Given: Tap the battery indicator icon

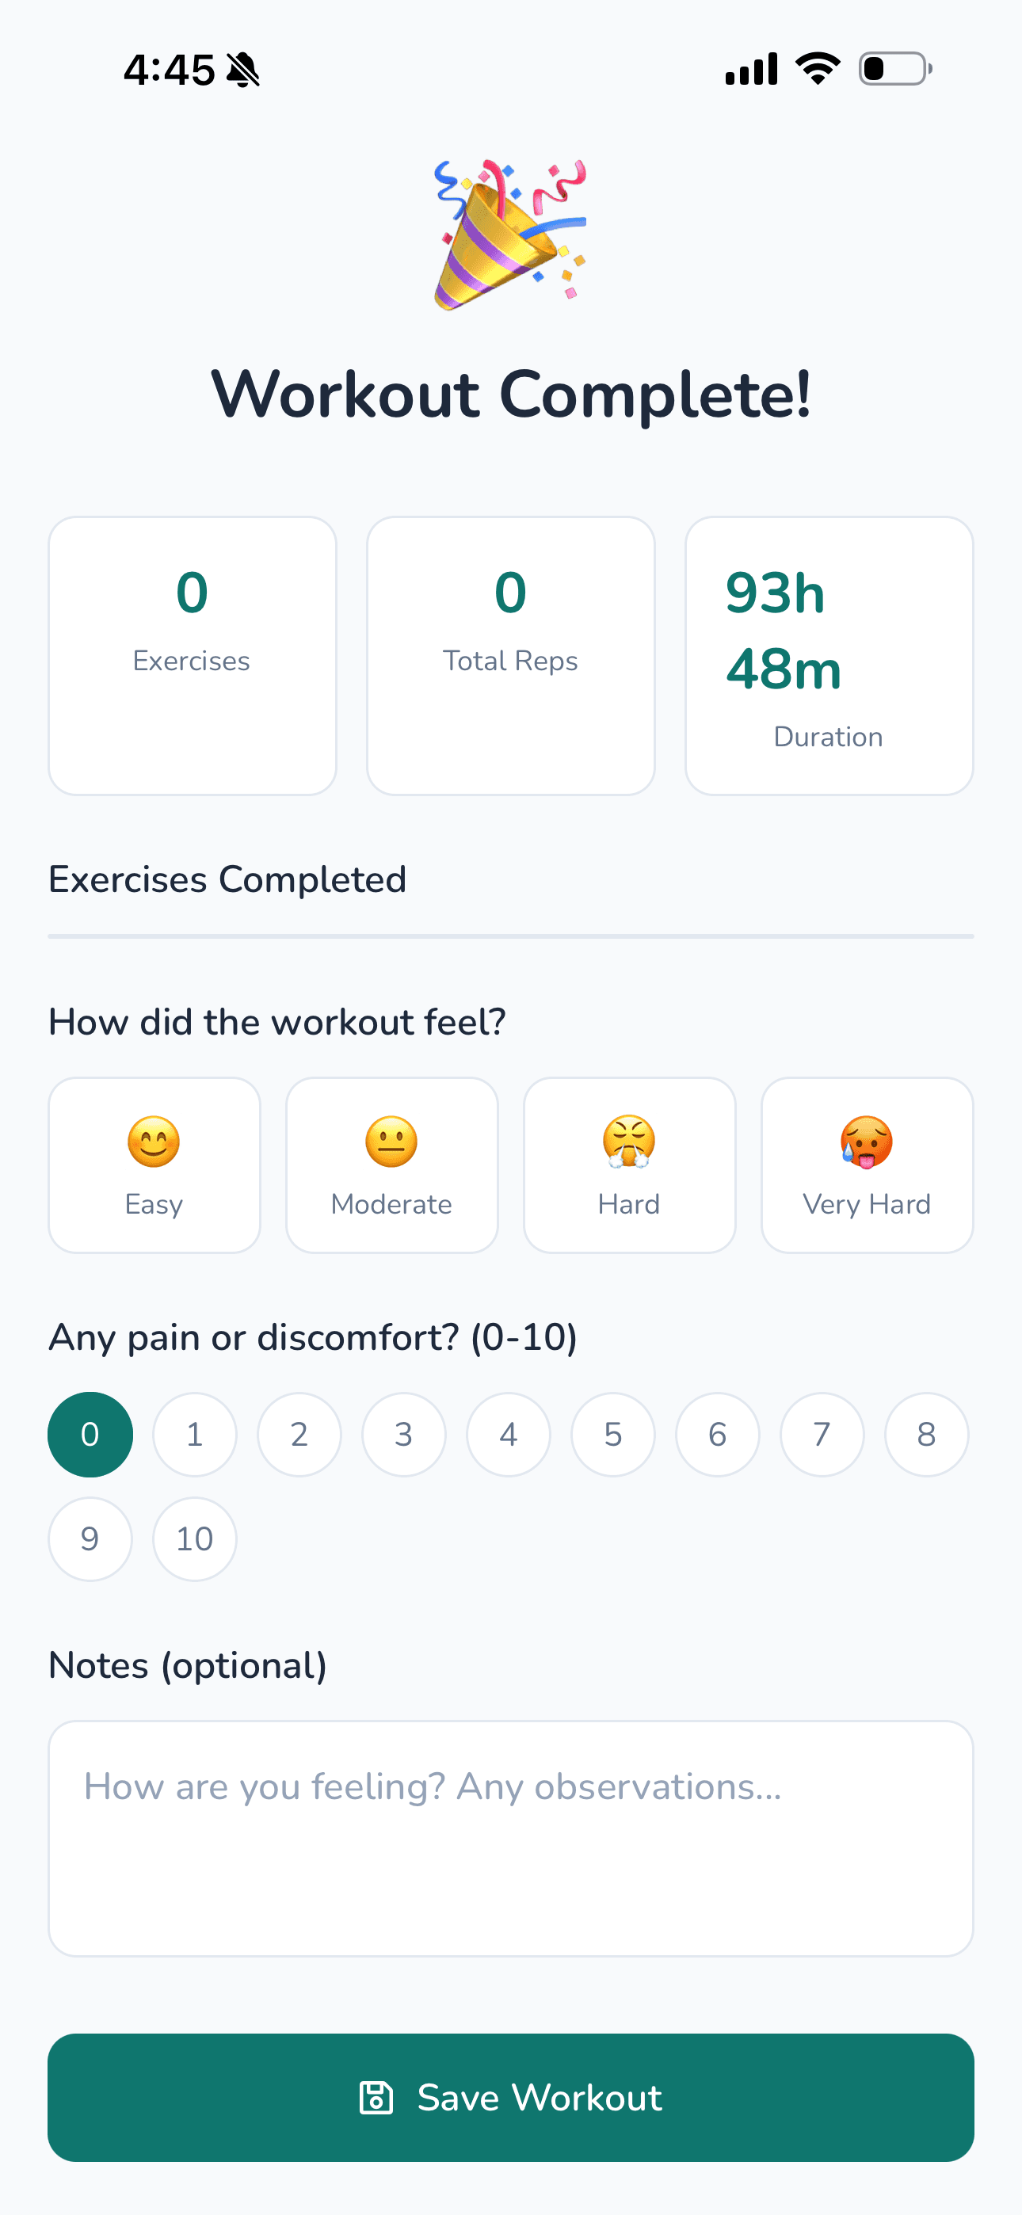Looking at the screenshot, I should point(894,69).
